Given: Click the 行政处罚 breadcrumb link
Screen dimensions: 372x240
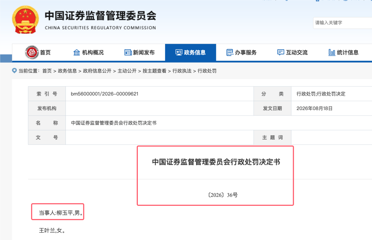Looking at the screenshot, I should [x=207, y=71].
